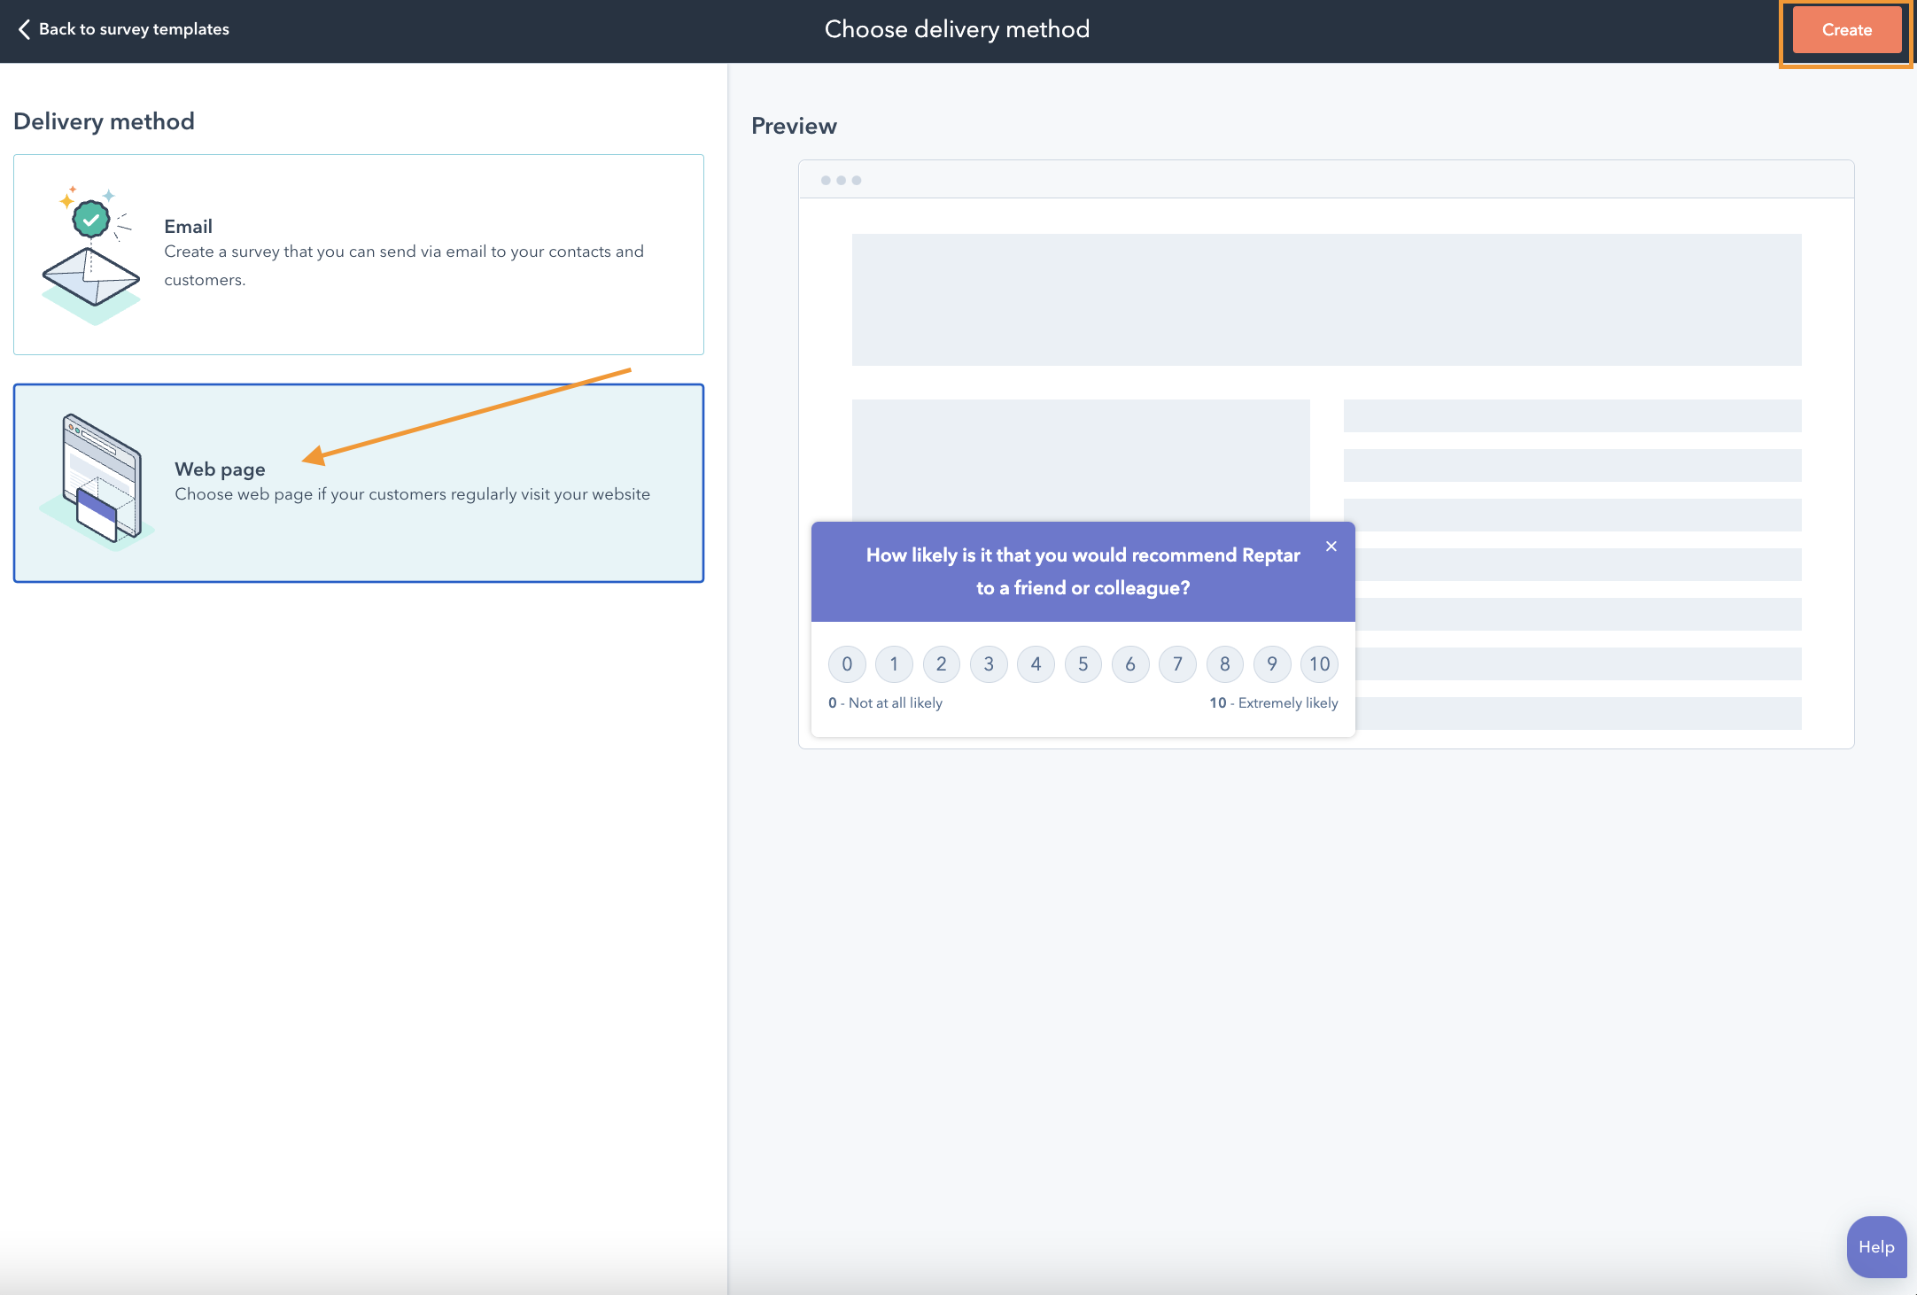1917x1295 pixels.
Task: Select rating score 7 on NPS popup
Action: click(1176, 663)
